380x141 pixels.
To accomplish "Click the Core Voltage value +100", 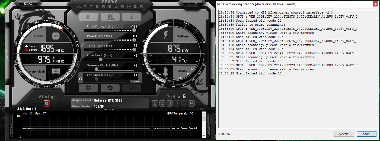I will point(134,26).
